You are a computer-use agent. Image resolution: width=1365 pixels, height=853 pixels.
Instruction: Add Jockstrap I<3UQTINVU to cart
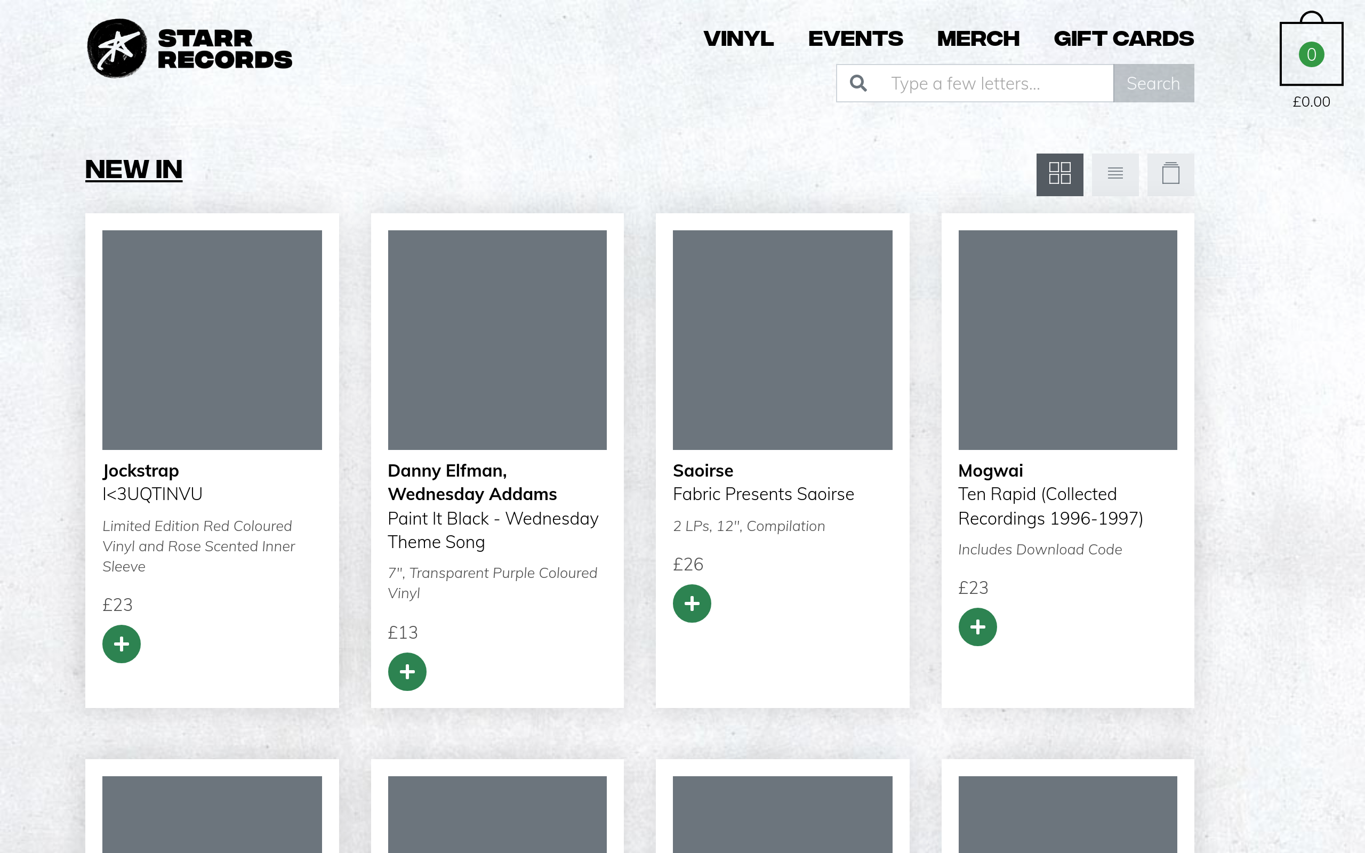pos(121,643)
